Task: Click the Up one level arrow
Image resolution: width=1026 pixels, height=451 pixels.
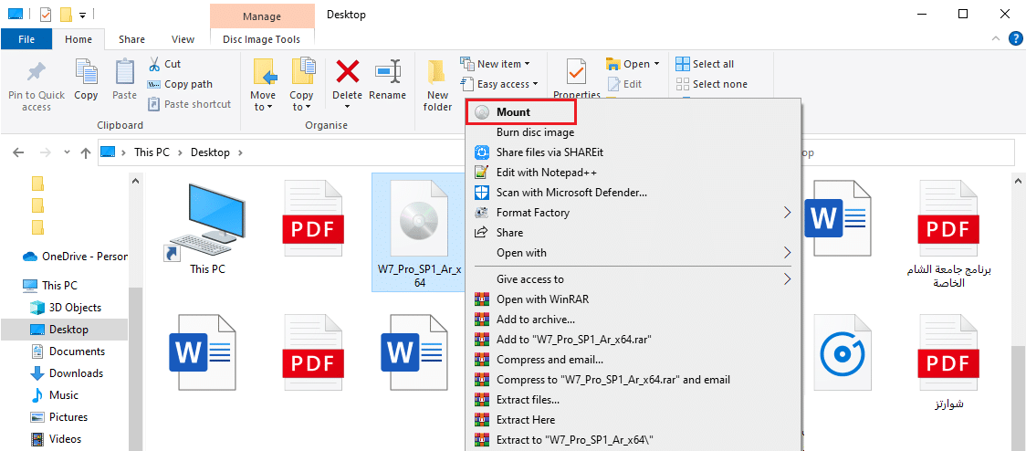Action: click(x=85, y=152)
